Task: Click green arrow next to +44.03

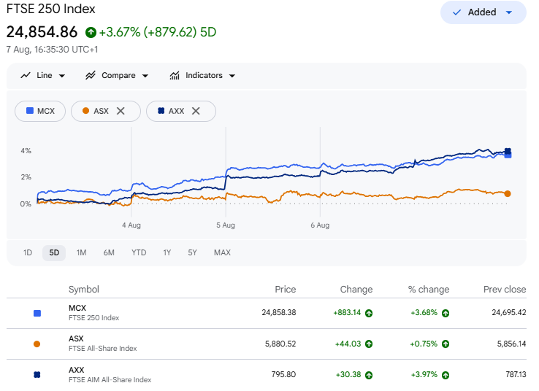Action: pyautogui.click(x=369, y=344)
